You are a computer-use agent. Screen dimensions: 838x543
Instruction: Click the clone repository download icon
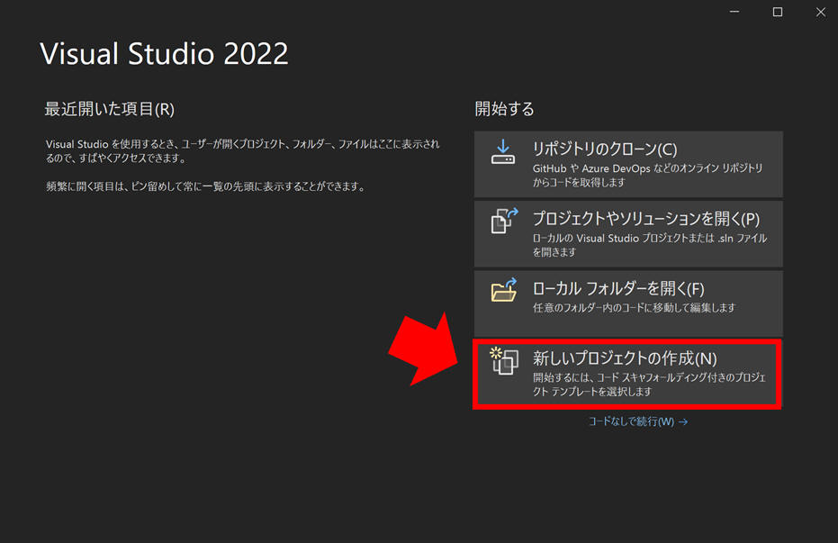point(503,152)
